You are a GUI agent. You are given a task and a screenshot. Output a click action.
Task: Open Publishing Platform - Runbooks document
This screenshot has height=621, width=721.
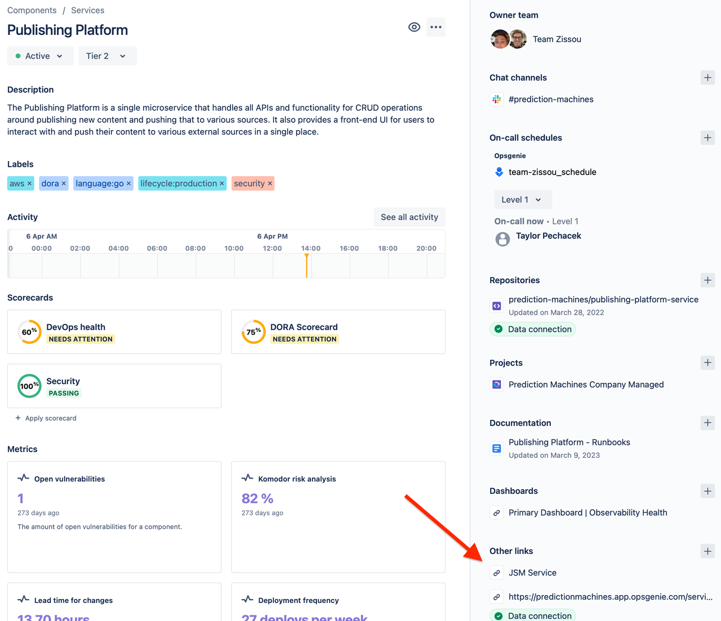click(x=569, y=443)
